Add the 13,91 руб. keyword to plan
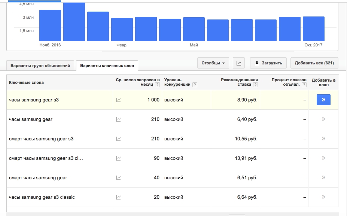This screenshot has width=347, height=216. (x=323, y=158)
